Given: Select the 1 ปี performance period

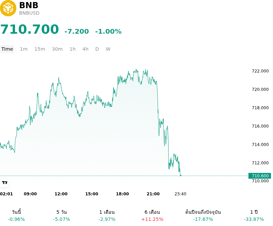Looking at the screenshot, I should (254, 216).
